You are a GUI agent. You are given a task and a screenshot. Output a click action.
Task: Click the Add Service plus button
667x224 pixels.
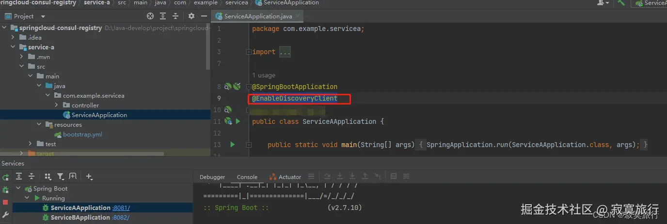tap(89, 177)
